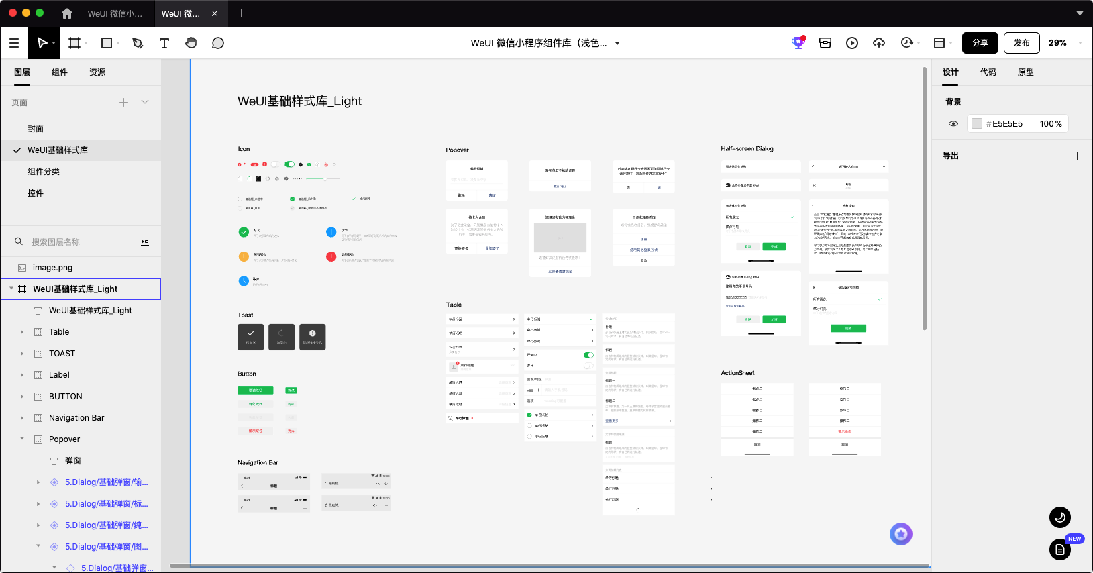Viewport: 1093px width, 573px height.
Task: Toggle layer search filter icon
Action: (x=145, y=242)
